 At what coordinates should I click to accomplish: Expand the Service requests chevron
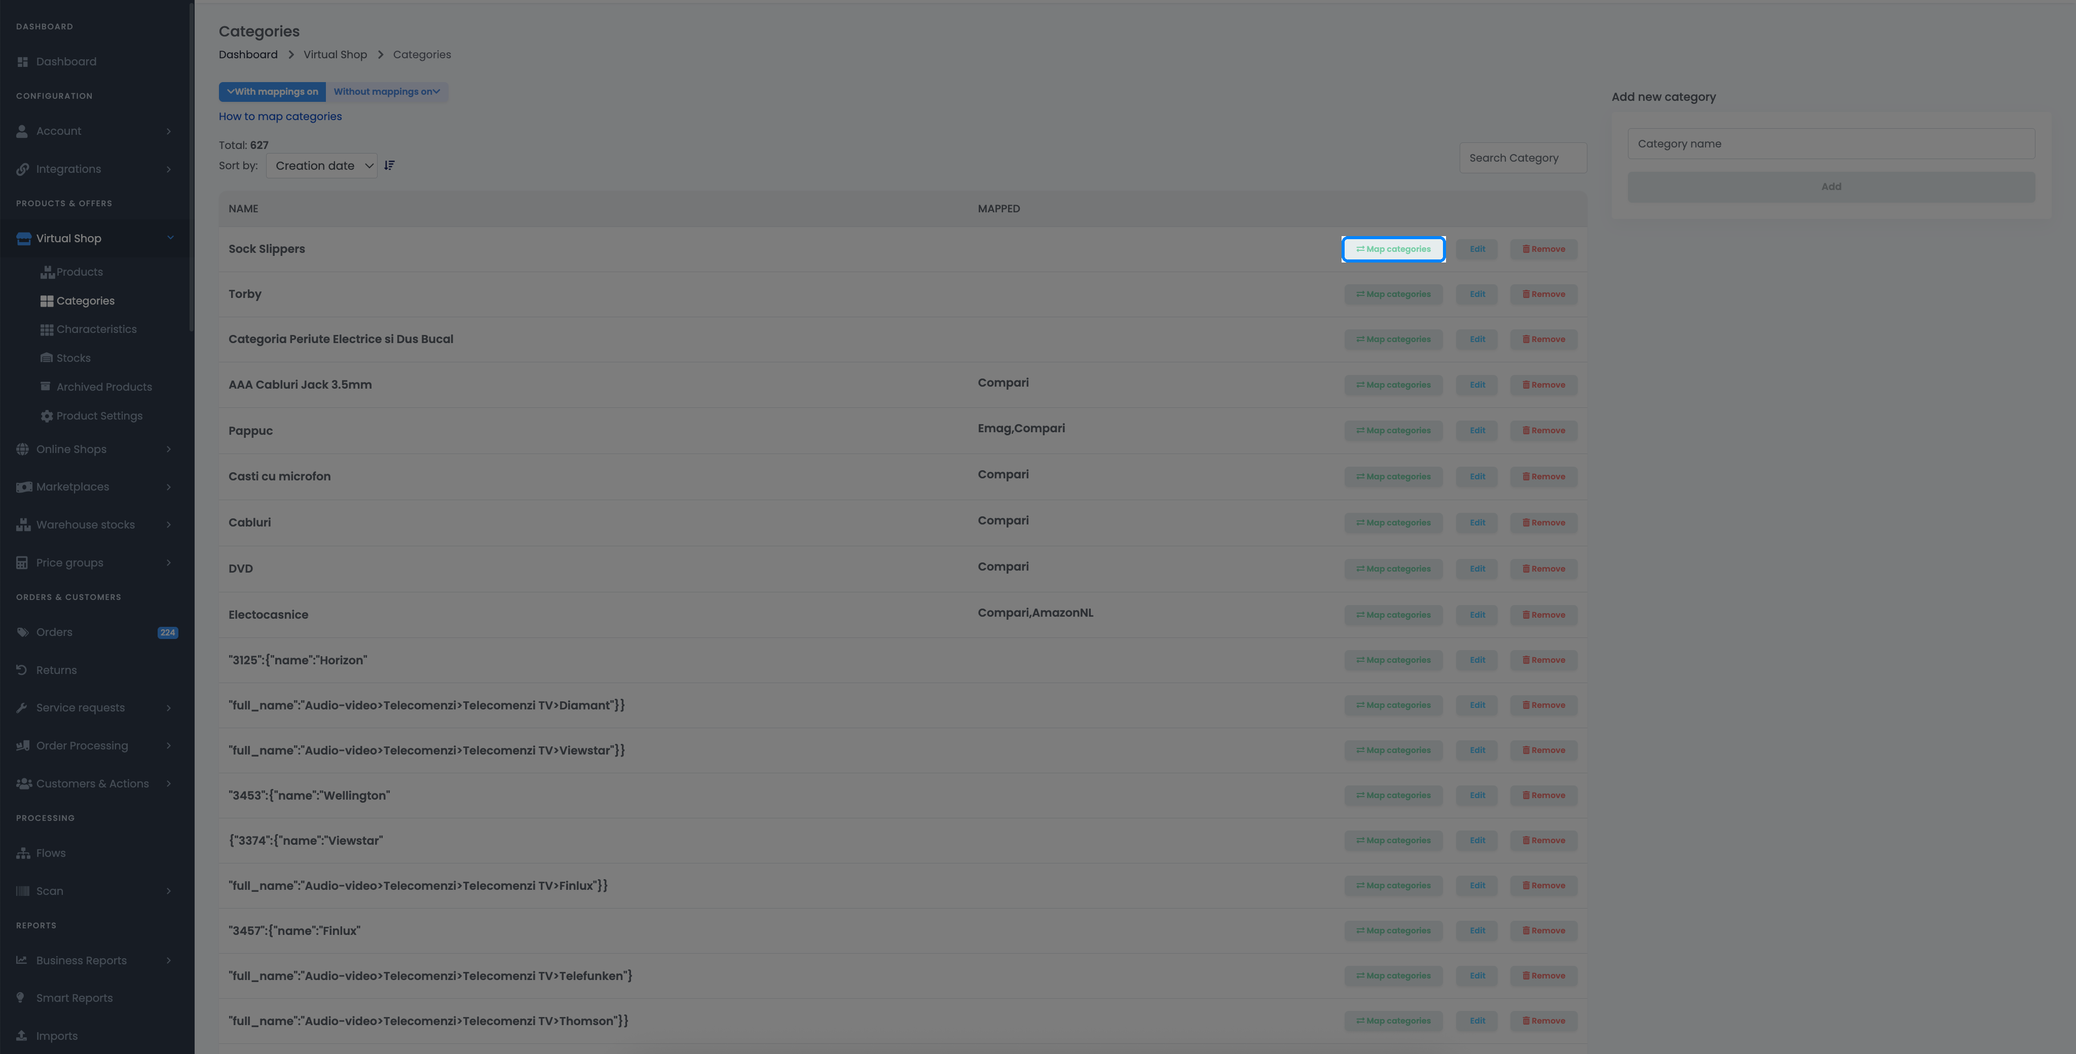click(x=168, y=708)
